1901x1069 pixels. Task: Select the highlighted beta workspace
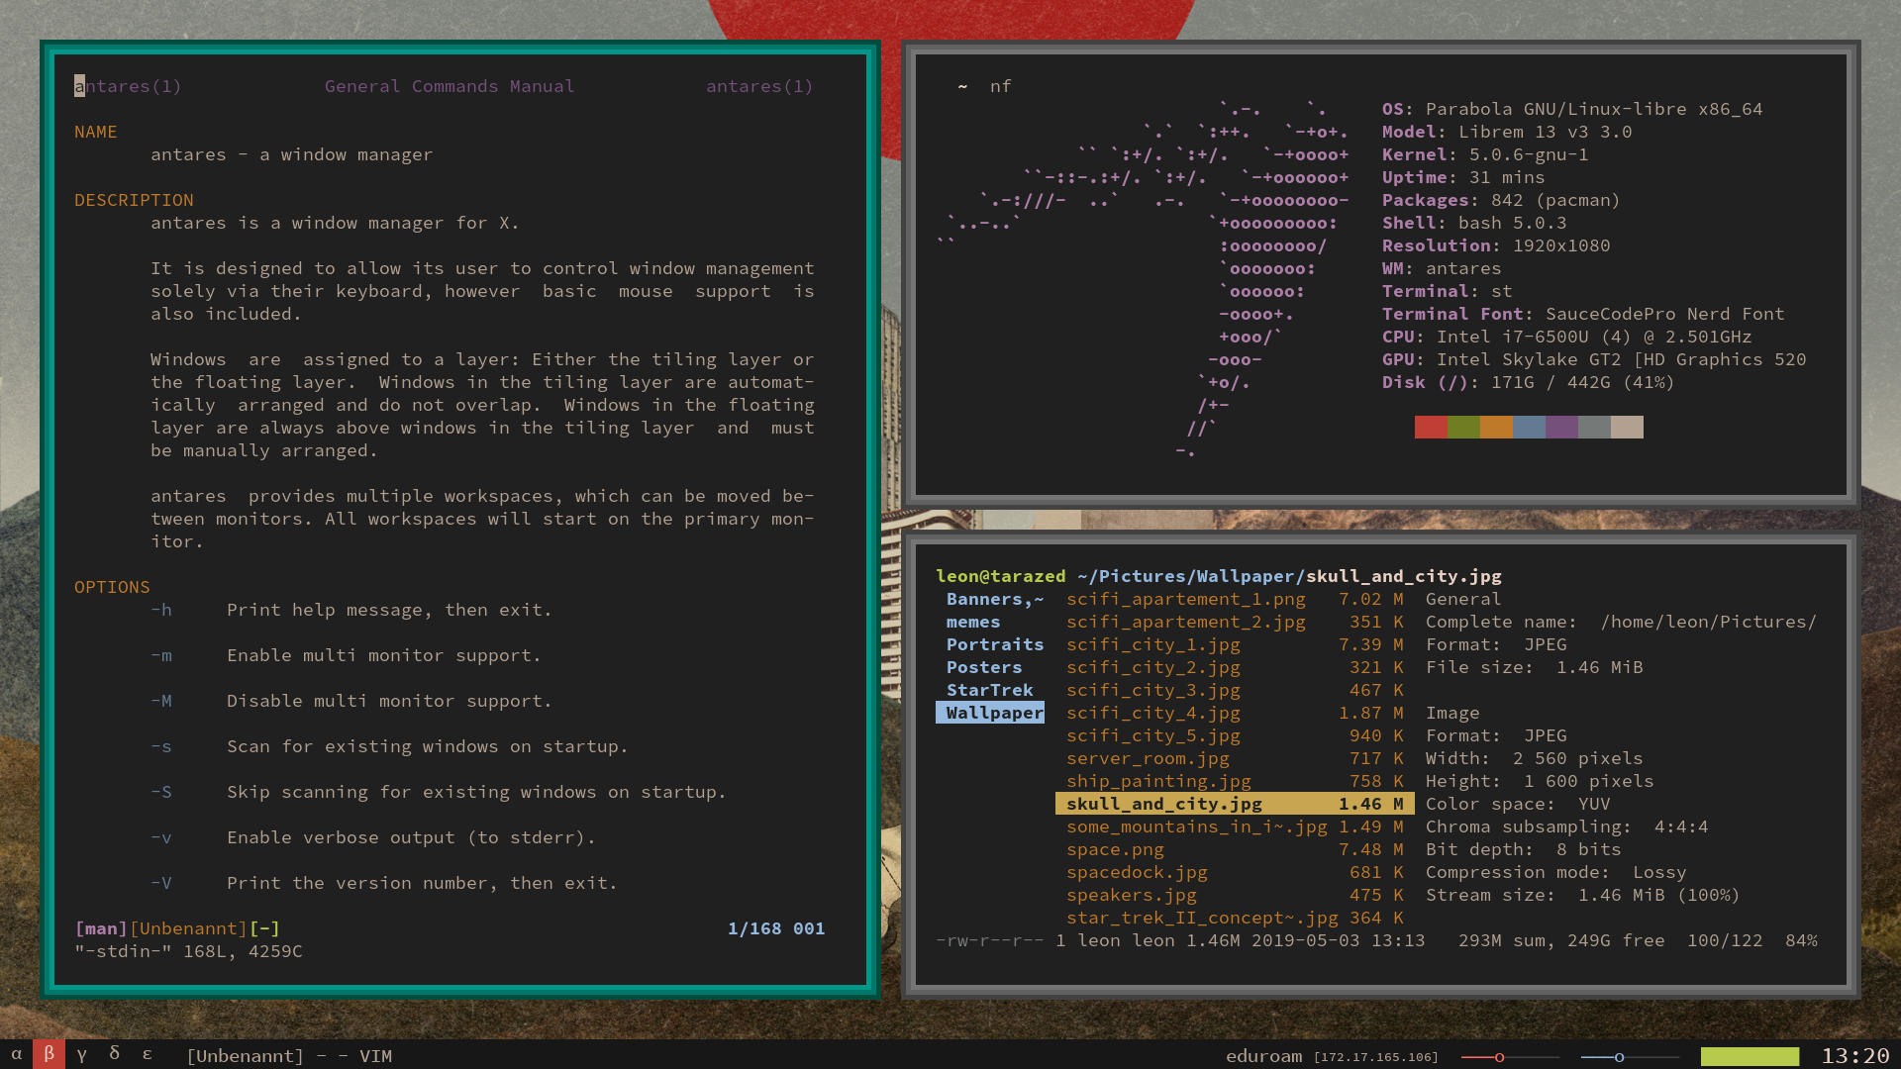(49, 1054)
